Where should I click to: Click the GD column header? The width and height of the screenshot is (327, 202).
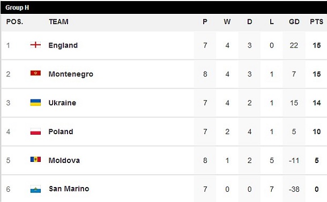[294, 21]
